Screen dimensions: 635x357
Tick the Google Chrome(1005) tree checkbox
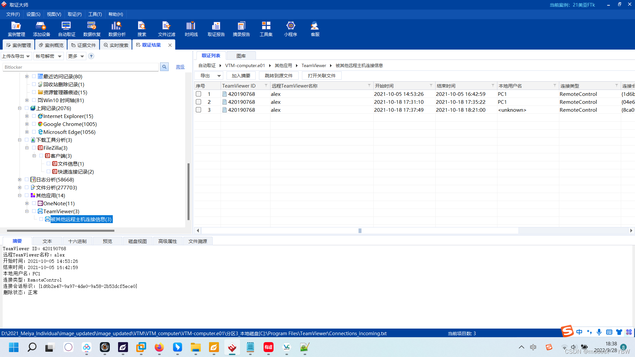(34, 124)
